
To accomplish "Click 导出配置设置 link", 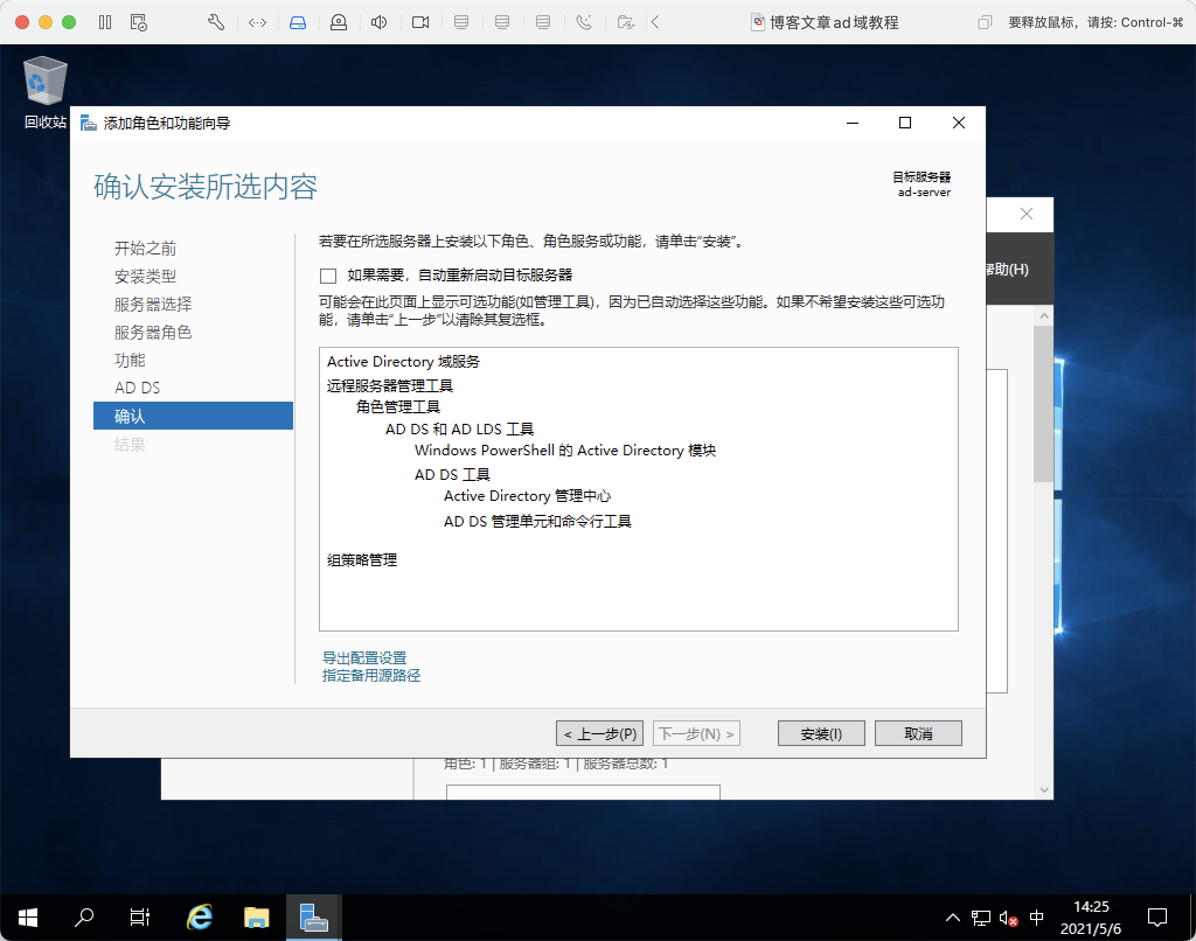I will pyautogui.click(x=364, y=658).
